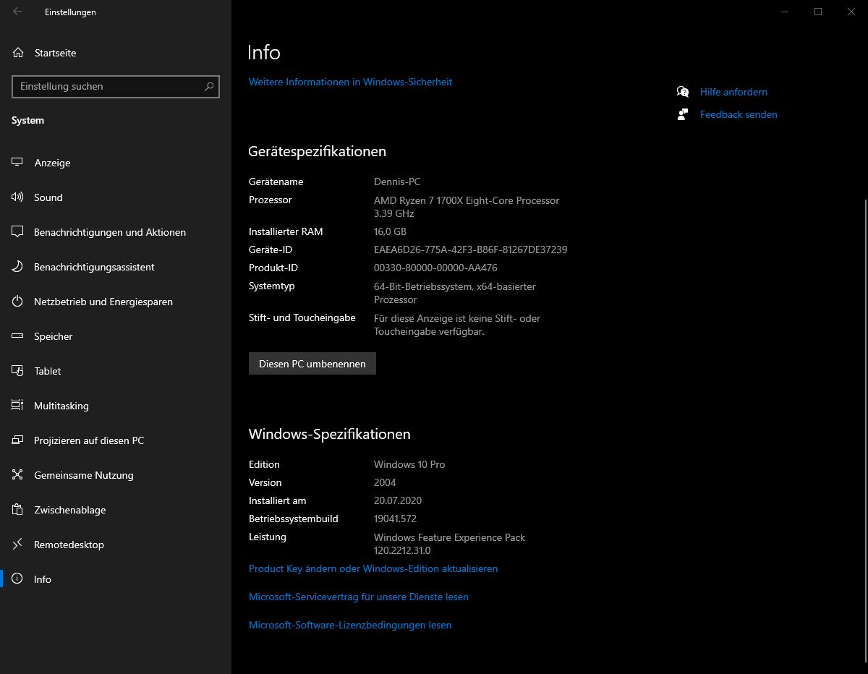Click the Netzbetrieb power icon
Viewport: 868px width, 674px height.
[x=18, y=302]
